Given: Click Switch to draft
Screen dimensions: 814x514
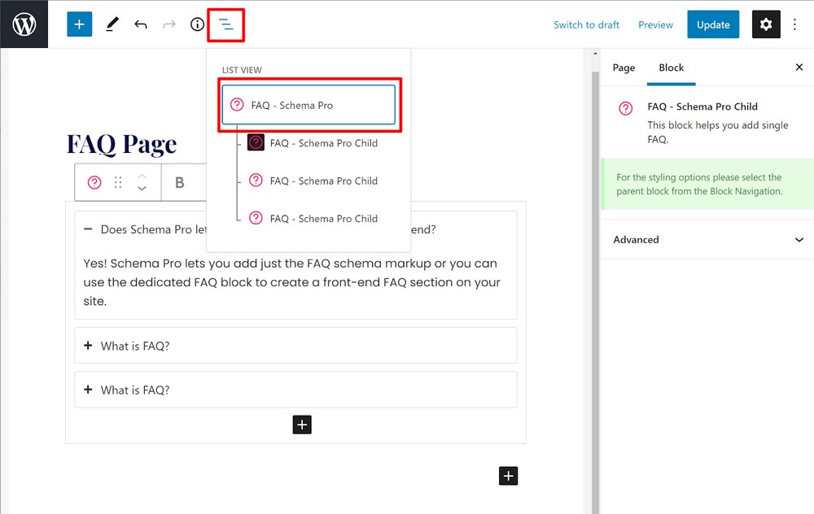Looking at the screenshot, I should pos(586,25).
